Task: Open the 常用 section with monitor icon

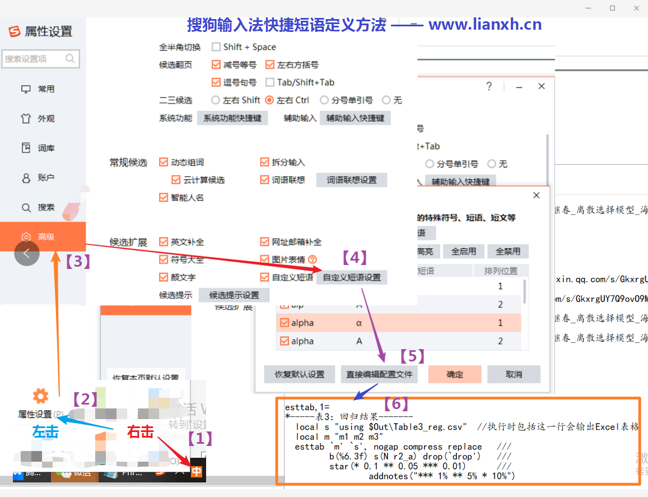Action: tap(38, 89)
